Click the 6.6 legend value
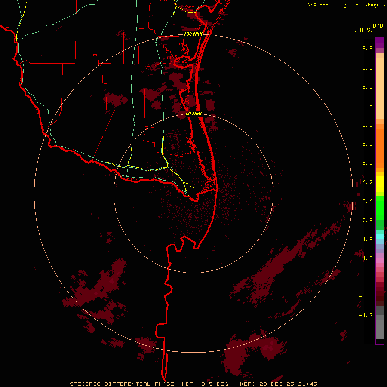The height and width of the screenshot is (387, 387). [x=368, y=125]
